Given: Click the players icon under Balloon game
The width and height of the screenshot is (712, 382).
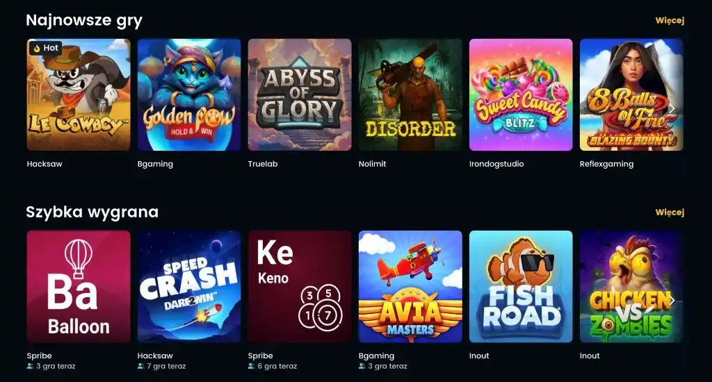Looking at the screenshot, I should (x=30, y=366).
